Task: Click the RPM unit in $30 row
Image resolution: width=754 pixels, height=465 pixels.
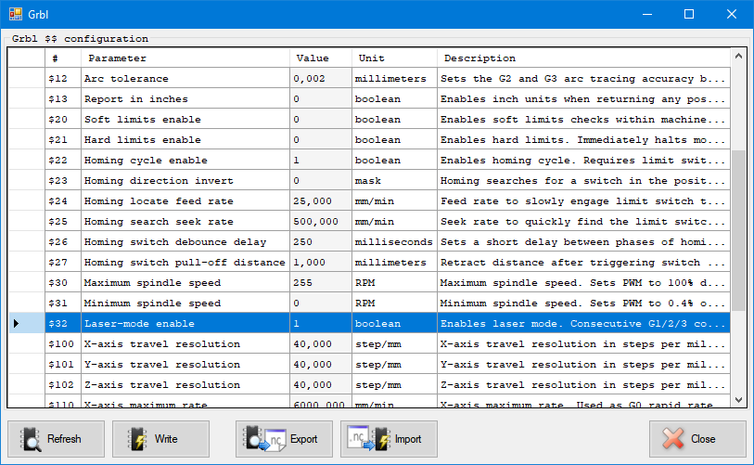Action: [x=394, y=282]
